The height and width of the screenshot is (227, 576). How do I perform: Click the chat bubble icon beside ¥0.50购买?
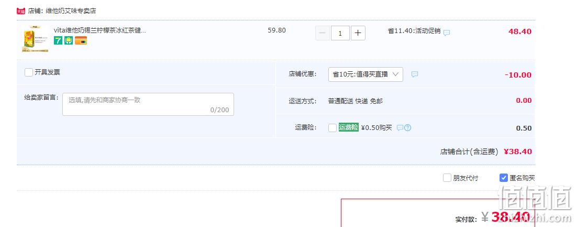click(x=400, y=128)
